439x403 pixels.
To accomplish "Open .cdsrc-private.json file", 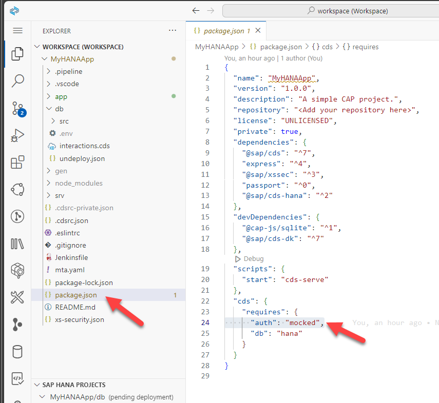I will [84, 208].
